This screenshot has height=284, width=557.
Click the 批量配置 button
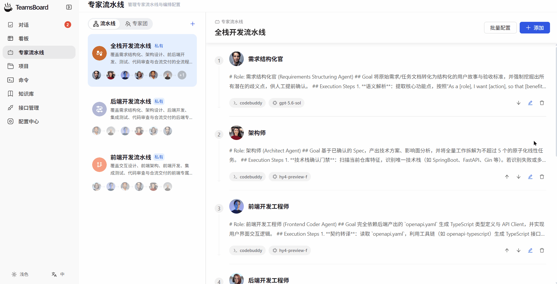click(500, 28)
